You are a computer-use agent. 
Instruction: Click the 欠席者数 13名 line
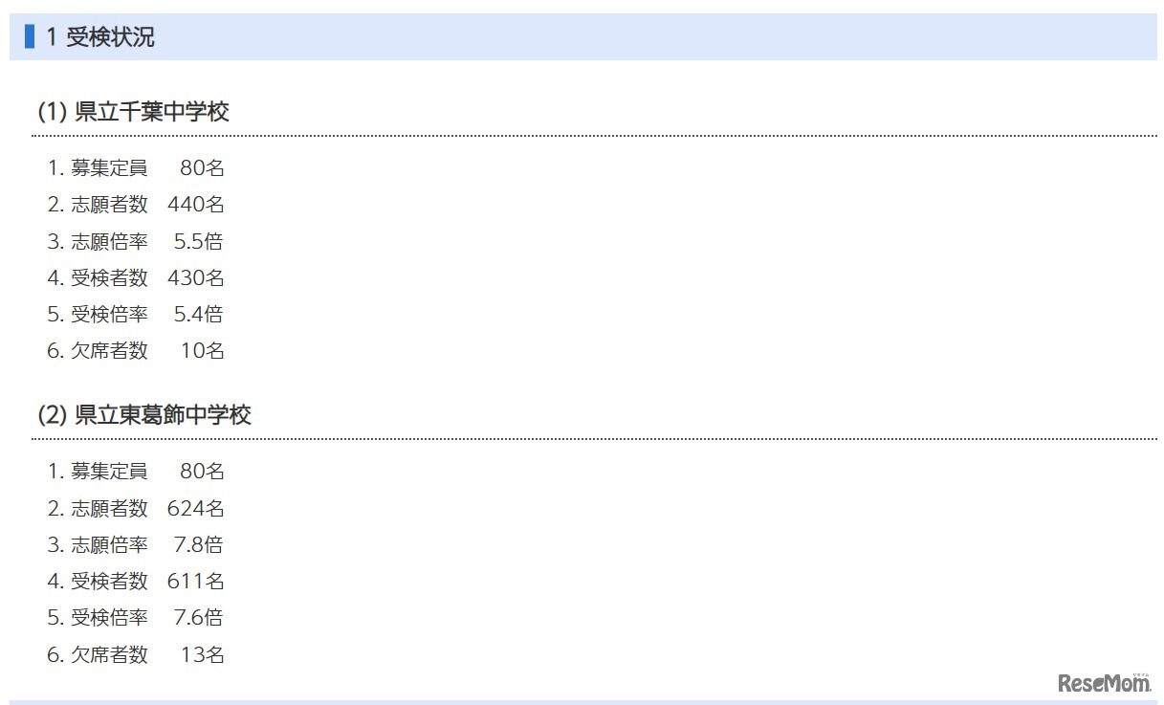(x=136, y=655)
